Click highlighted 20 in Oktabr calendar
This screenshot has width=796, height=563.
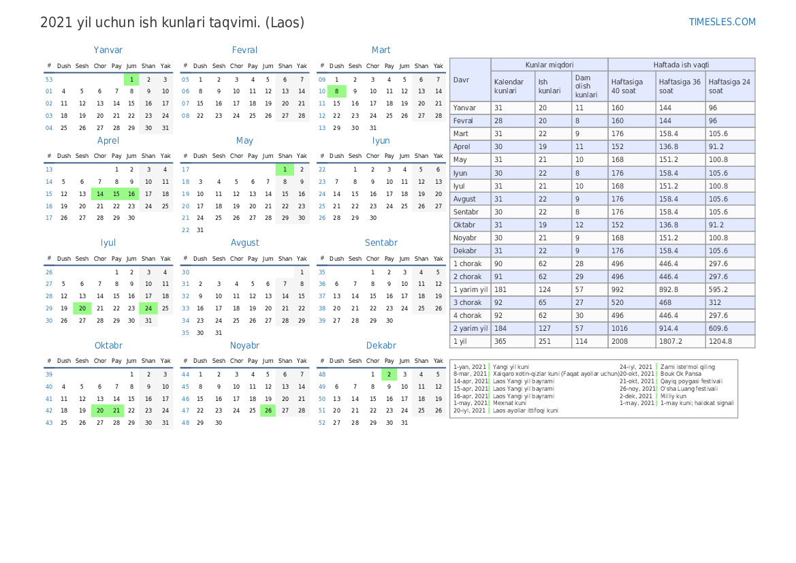click(x=99, y=411)
